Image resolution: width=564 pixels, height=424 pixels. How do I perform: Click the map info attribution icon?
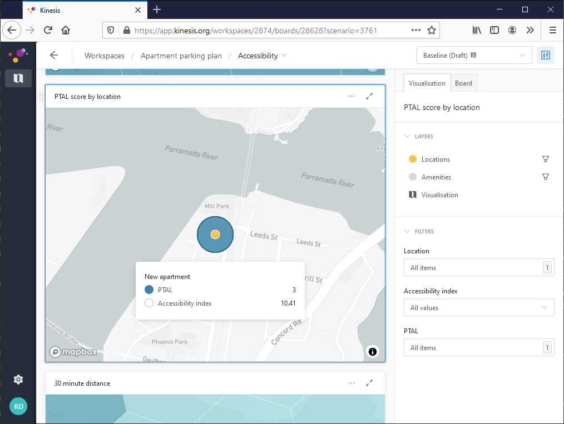tap(373, 351)
